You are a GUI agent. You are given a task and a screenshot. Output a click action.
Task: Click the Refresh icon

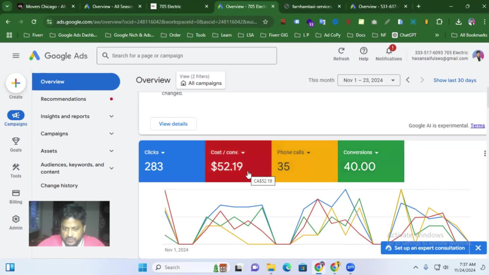pos(341,51)
